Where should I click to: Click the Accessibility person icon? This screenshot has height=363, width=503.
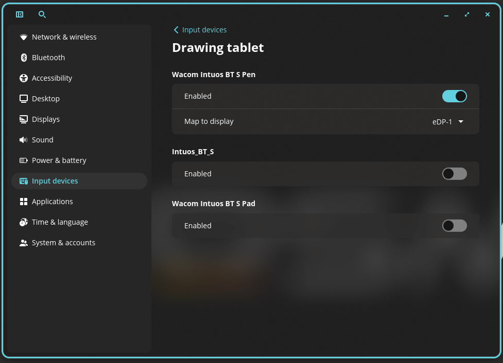[x=23, y=78]
